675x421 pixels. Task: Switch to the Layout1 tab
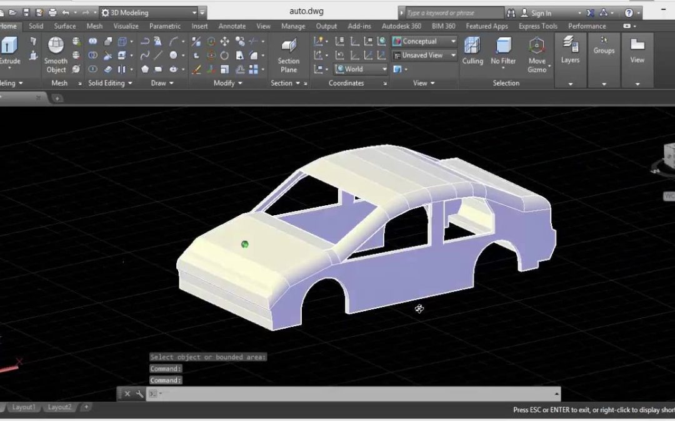click(x=23, y=407)
